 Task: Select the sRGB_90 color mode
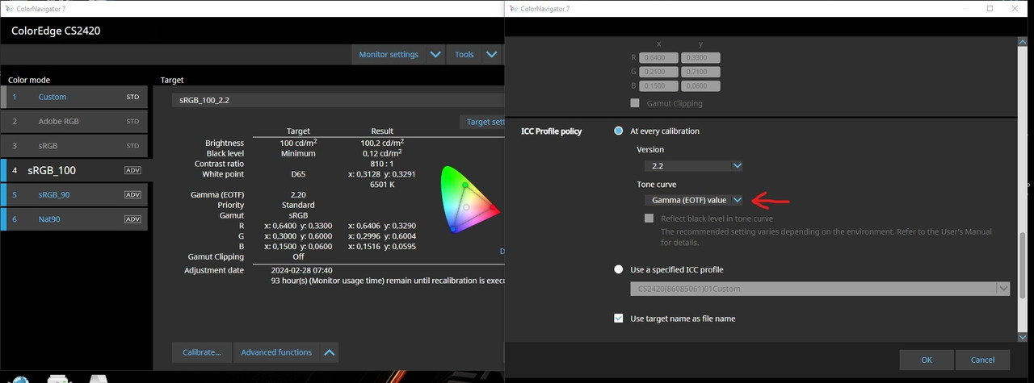point(77,194)
